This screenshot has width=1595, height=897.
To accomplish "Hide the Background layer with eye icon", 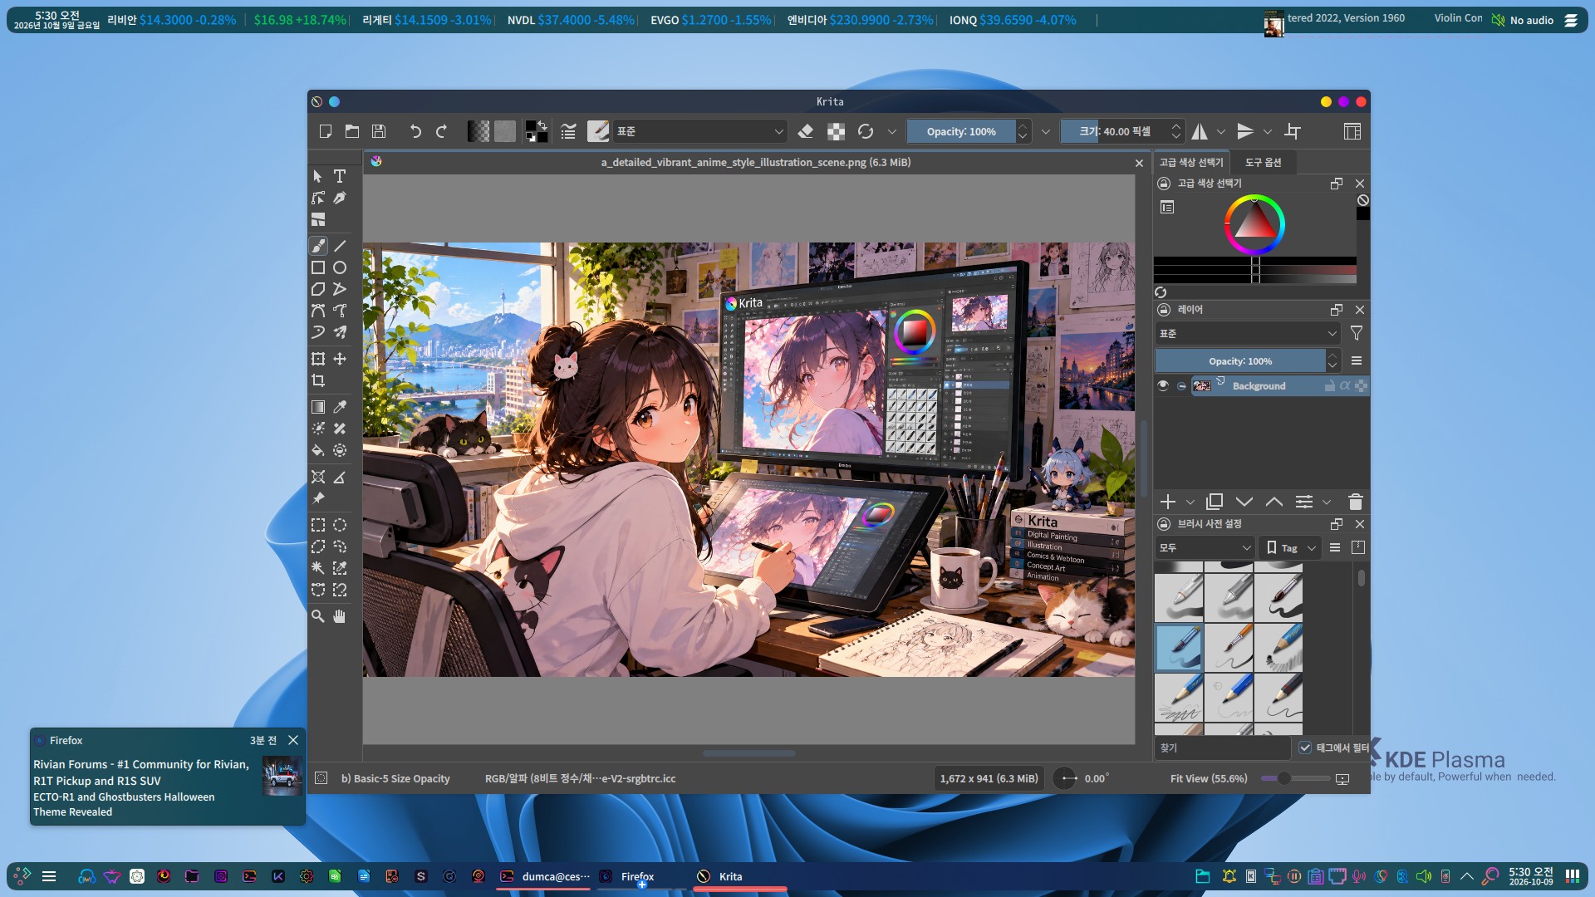I will [x=1163, y=385].
